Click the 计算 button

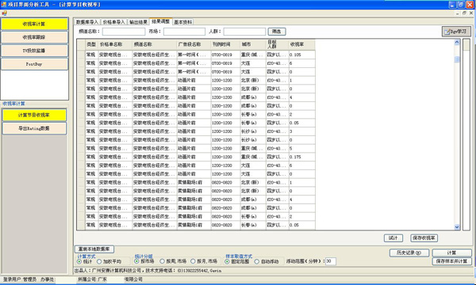[x=451, y=253]
